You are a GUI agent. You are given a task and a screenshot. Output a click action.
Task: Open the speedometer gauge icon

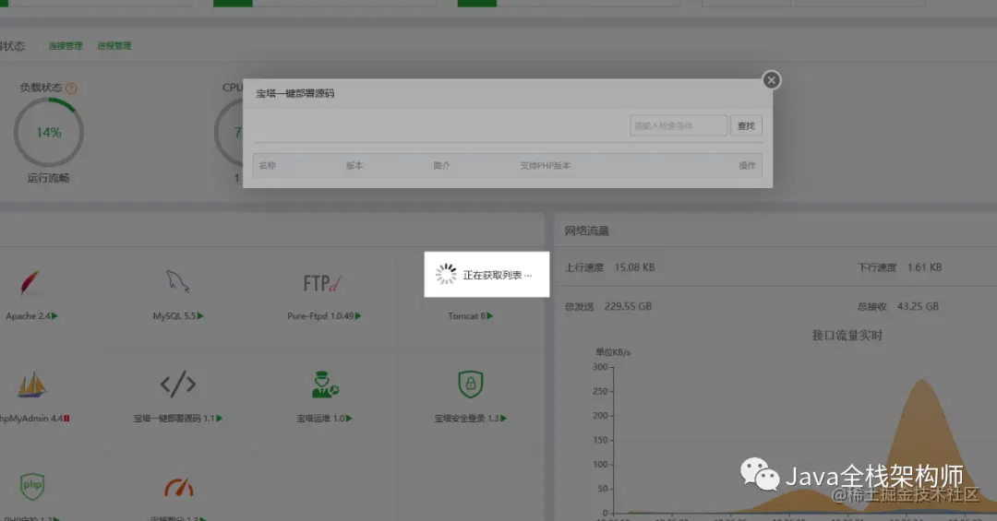click(179, 487)
